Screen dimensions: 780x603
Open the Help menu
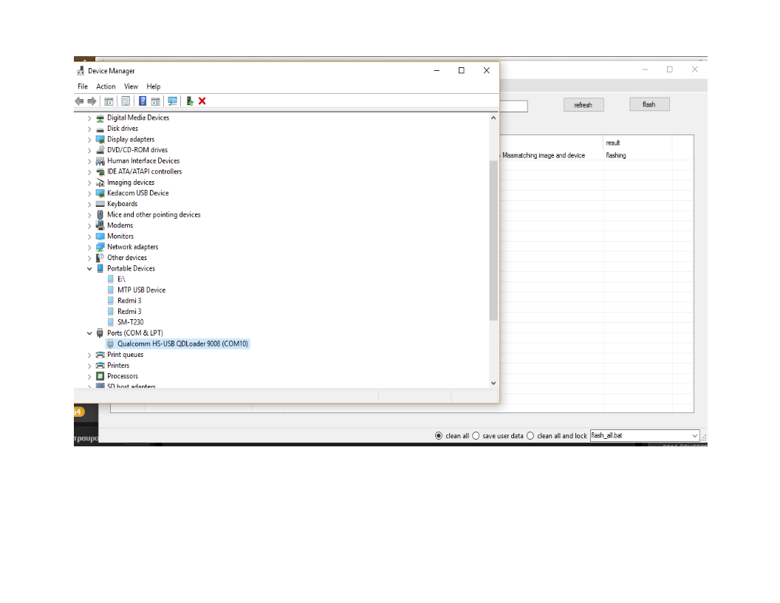[x=153, y=86]
